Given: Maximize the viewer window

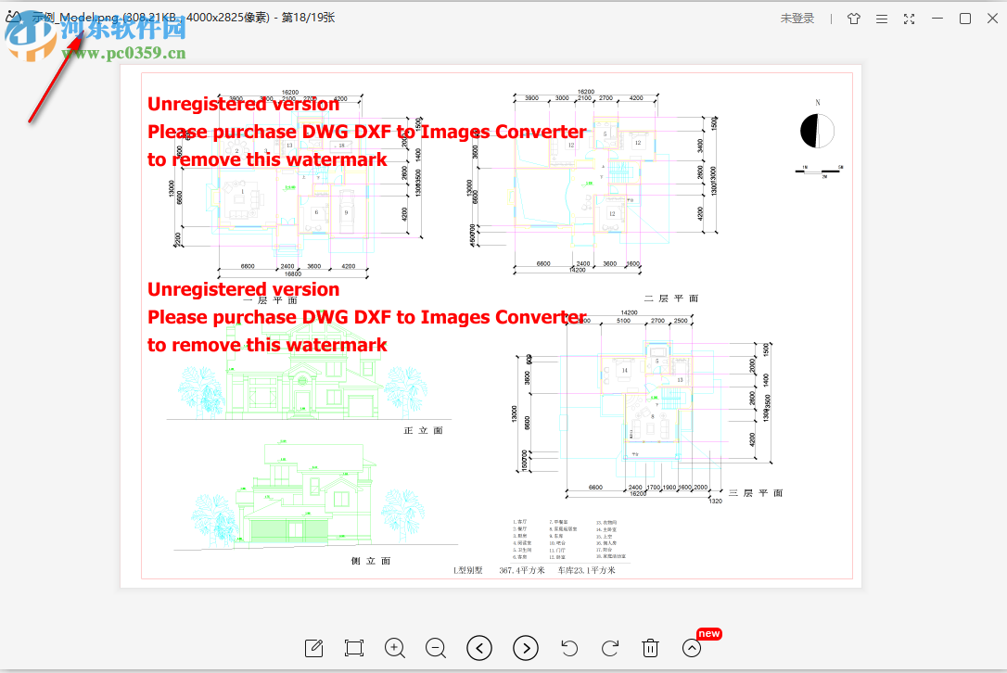Looking at the screenshot, I should (x=965, y=18).
